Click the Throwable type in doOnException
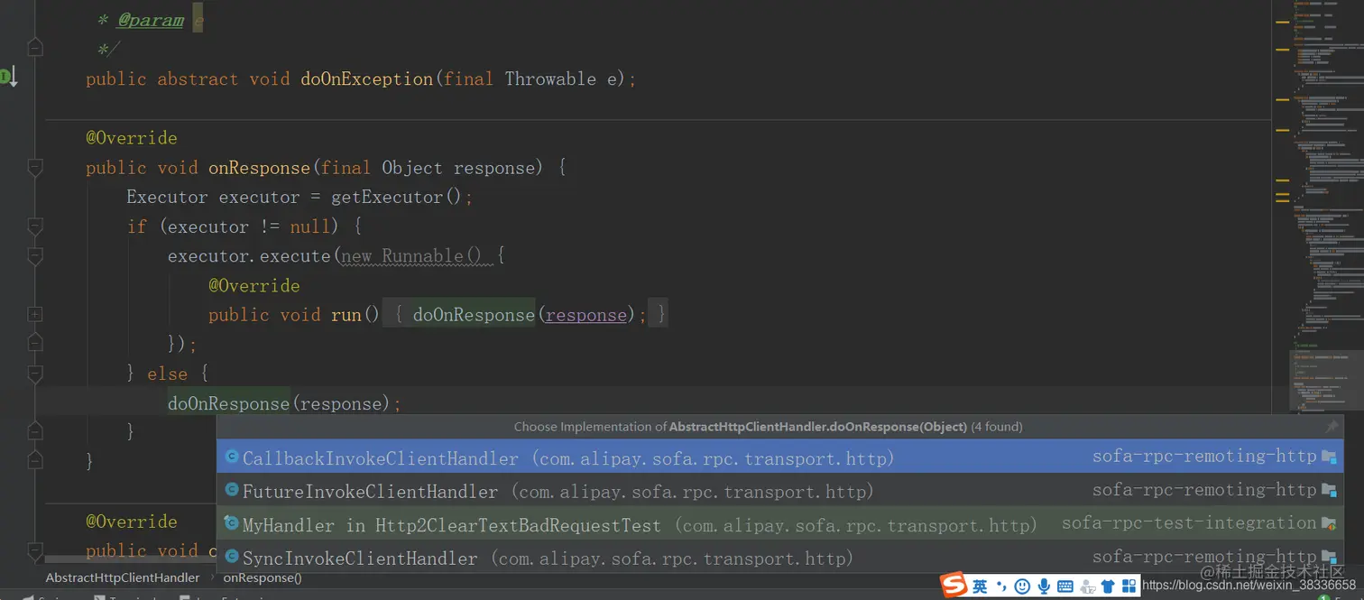The width and height of the screenshot is (1364, 600). pyautogui.click(x=550, y=78)
